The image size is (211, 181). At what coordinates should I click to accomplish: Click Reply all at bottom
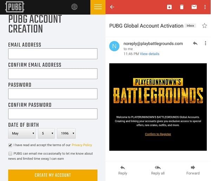158,170
